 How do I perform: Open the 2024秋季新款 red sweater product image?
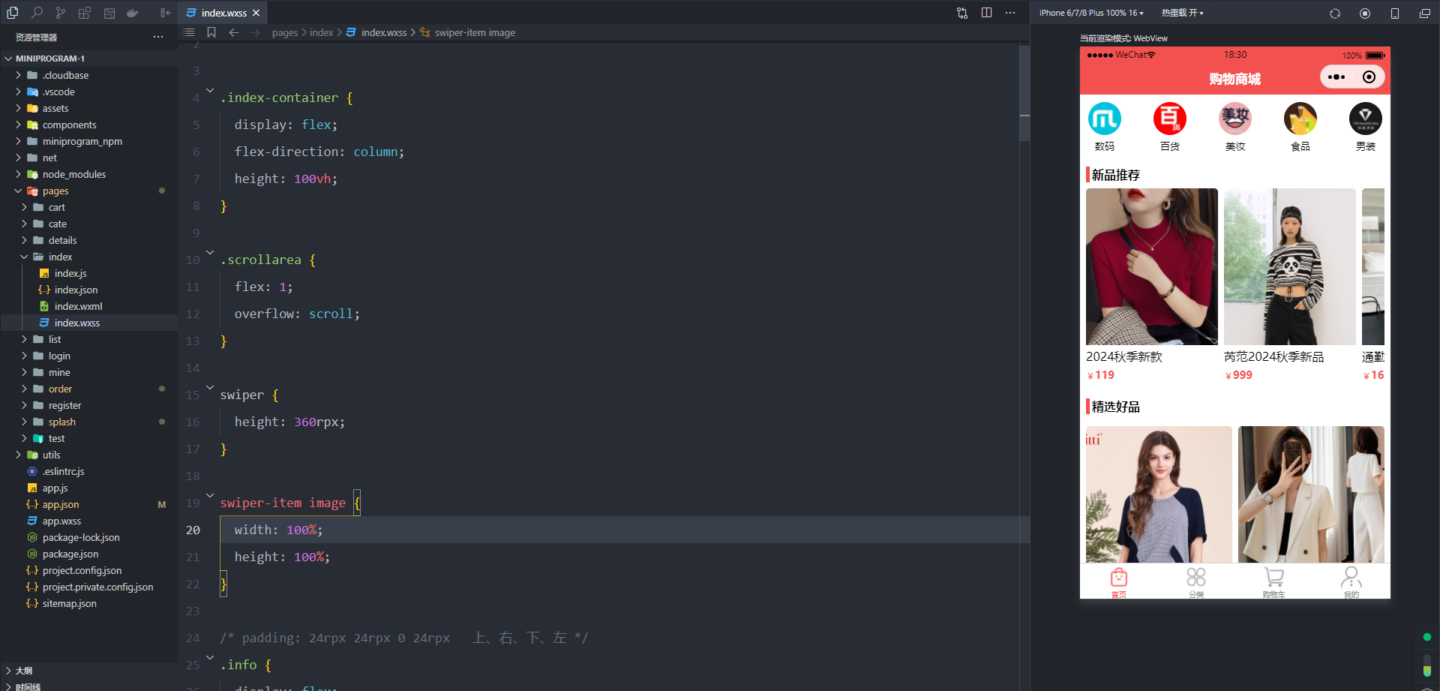1152,266
